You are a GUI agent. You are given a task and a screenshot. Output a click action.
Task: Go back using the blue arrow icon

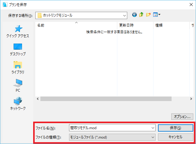point(134,15)
